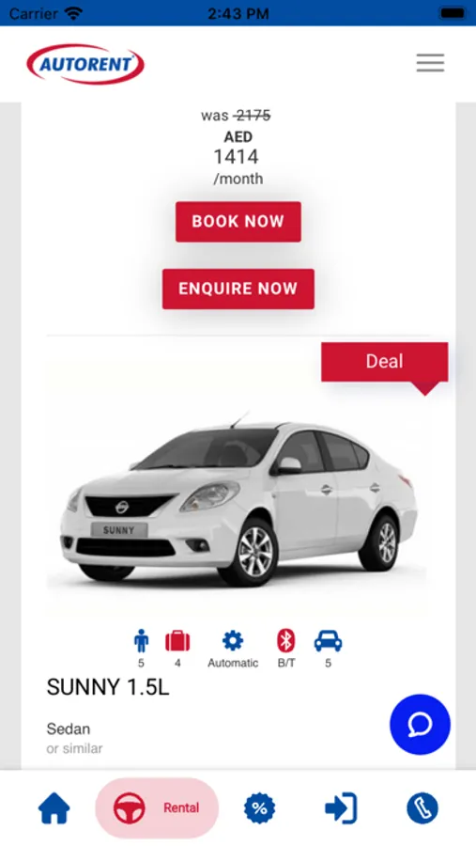The height and width of the screenshot is (846, 476).
Task: Open the SUNNY 1.5L title
Action: (x=108, y=687)
